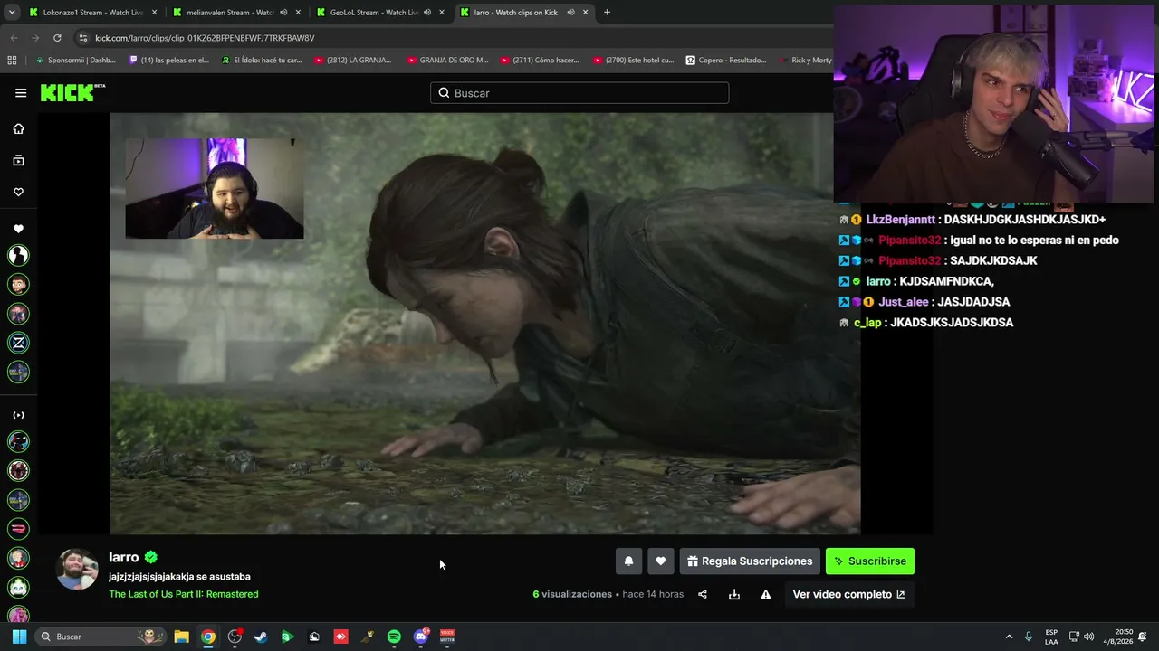Image resolution: width=1159 pixels, height=651 pixels.
Task: Open Spotify from the taskbar
Action: coord(394,637)
